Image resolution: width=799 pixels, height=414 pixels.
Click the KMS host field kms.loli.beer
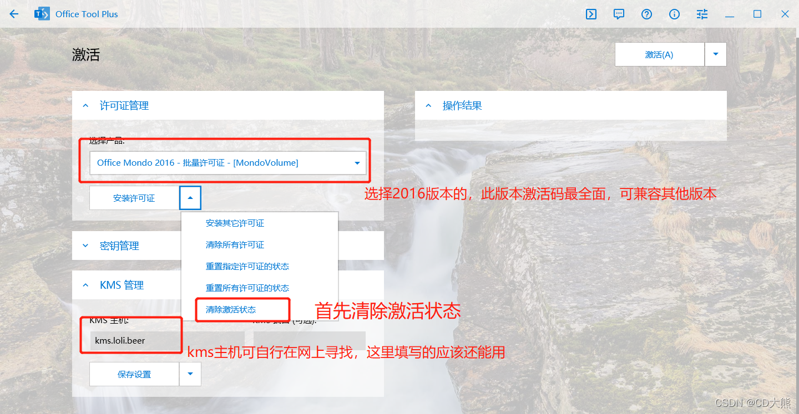(167, 340)
